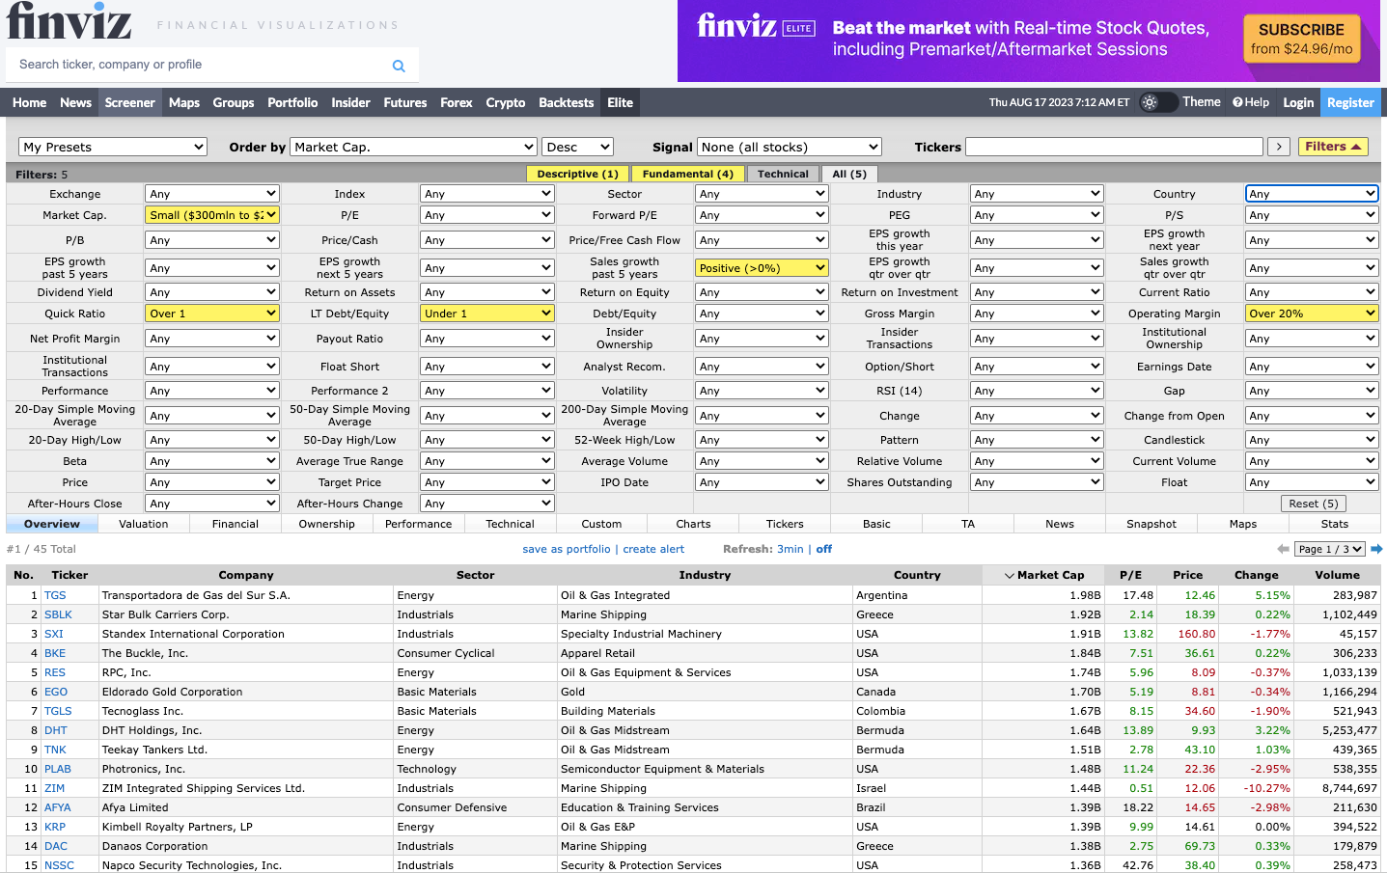
Task: Click the Login link
Action: 1298,102
